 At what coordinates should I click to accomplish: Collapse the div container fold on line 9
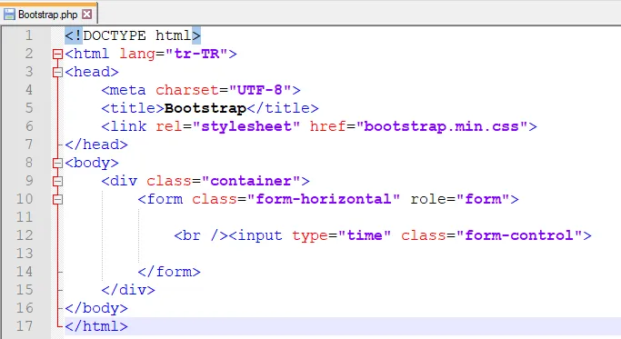coord(58,181)
